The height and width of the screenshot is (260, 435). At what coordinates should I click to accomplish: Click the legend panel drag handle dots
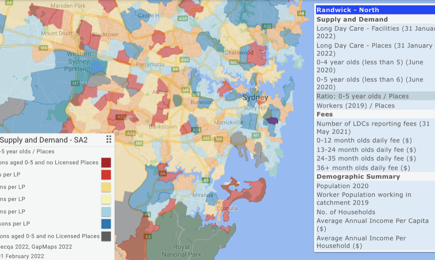(109, 139)
